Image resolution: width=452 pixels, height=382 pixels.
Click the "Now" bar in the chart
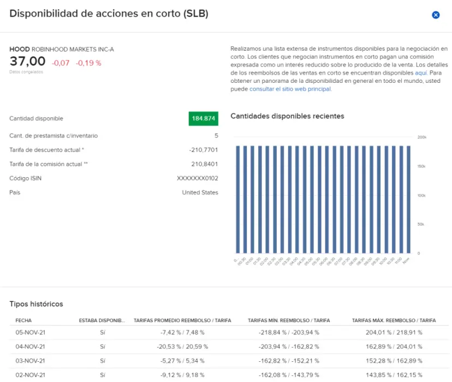(407, 196)
